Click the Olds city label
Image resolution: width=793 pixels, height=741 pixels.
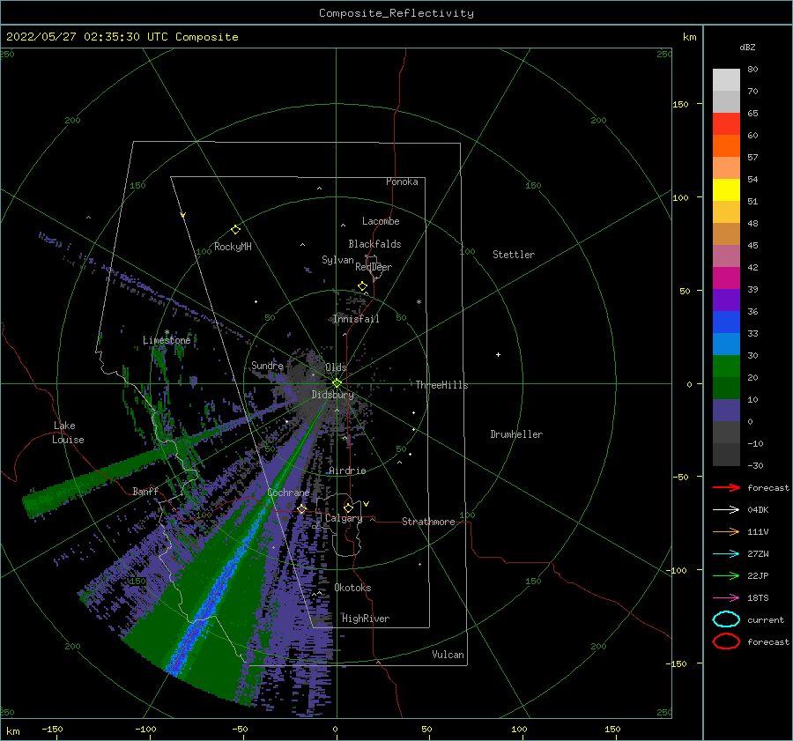tap(336, 367)
